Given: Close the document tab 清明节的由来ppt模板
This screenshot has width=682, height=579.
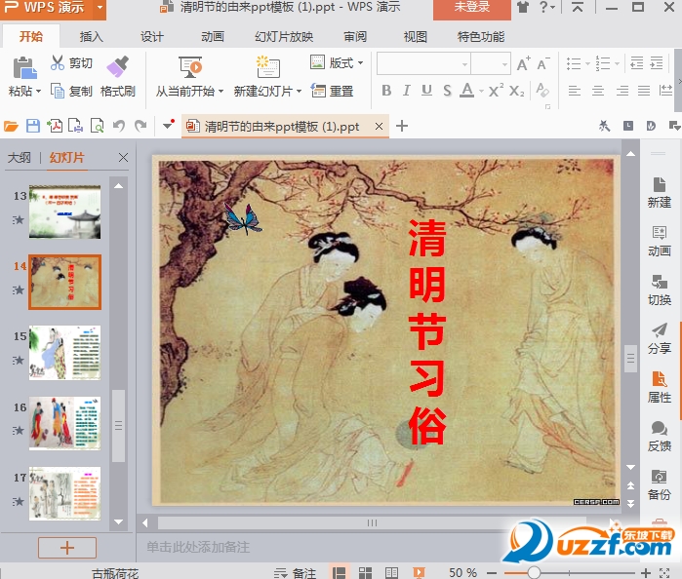Looking at the screenshot, I should 379,126.
